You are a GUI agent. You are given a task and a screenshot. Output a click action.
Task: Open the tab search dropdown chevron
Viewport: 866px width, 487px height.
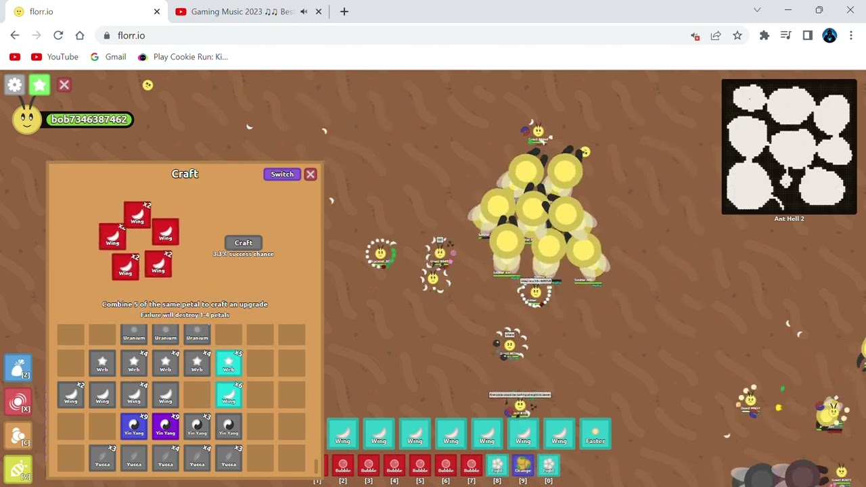coord(757,10)
